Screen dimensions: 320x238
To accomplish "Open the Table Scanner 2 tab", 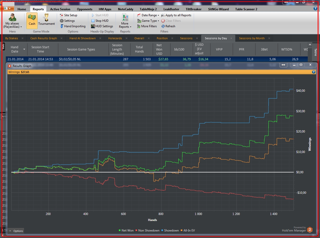I will point(246,9).
